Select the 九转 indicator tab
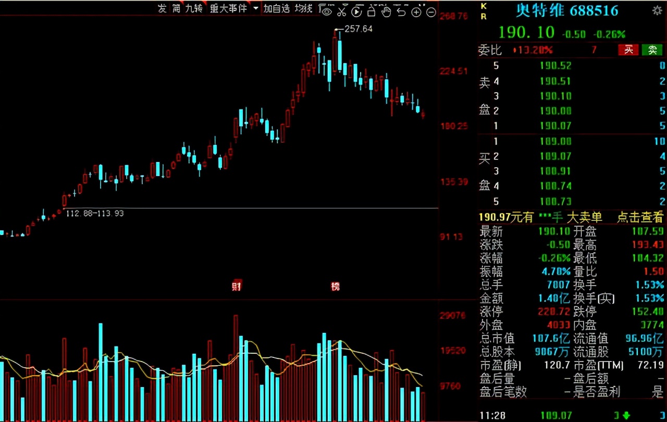The image size is (667, 422). point(194,8)
